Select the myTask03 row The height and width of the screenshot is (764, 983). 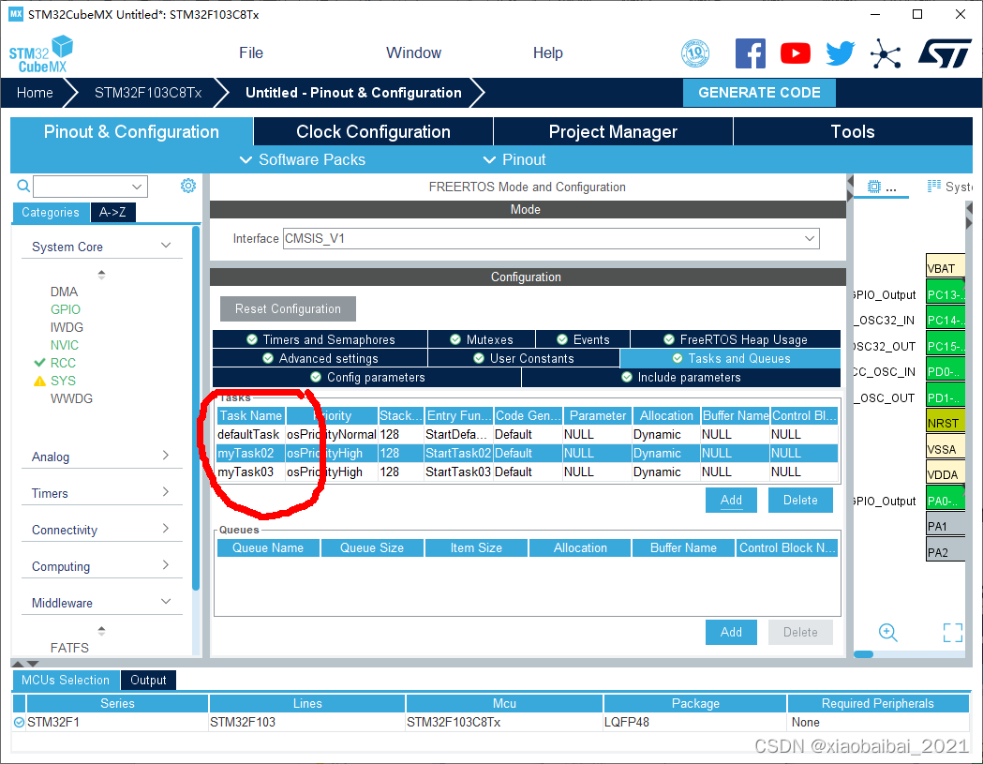527,472
